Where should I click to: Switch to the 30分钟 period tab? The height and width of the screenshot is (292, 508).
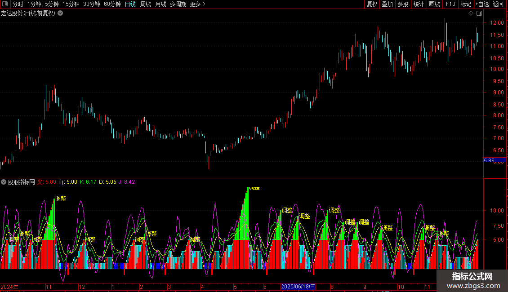click(92, 4)
